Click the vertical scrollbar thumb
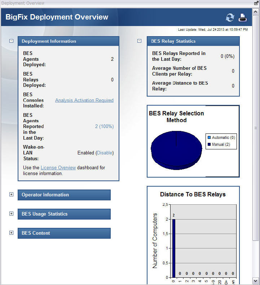This screenshot has width=260, height=285. click(x=256, y=127)
